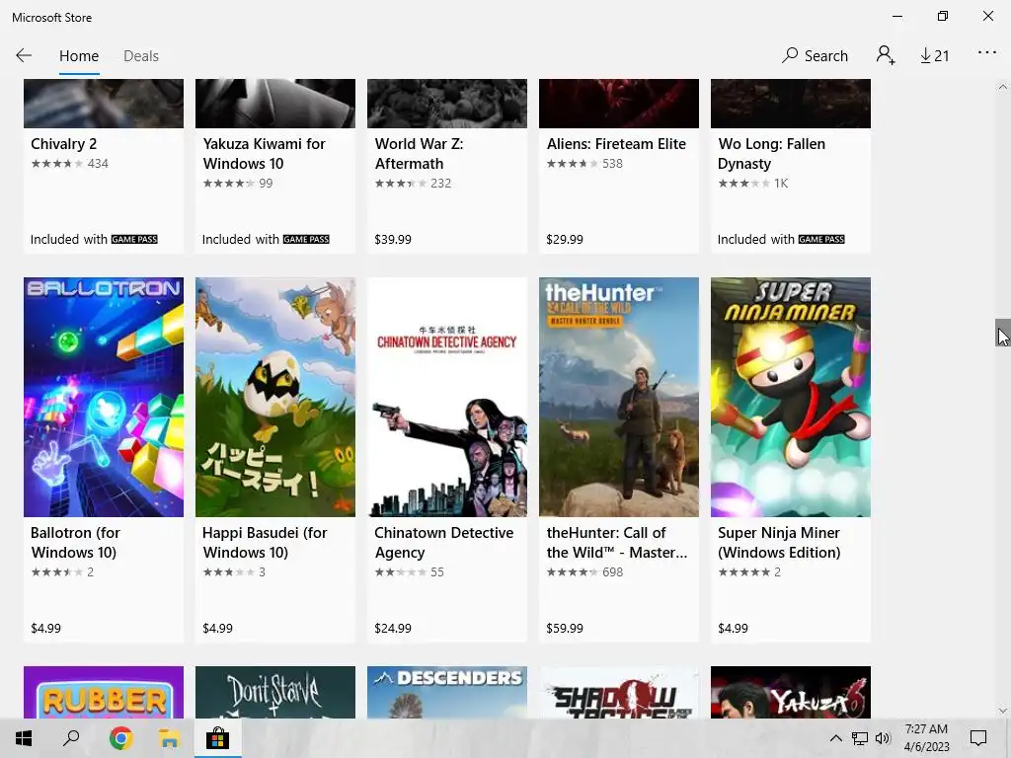The image size is (1011, 758).
Task: Open the Chinatown Detective Agency cover art
Action: 447,397
